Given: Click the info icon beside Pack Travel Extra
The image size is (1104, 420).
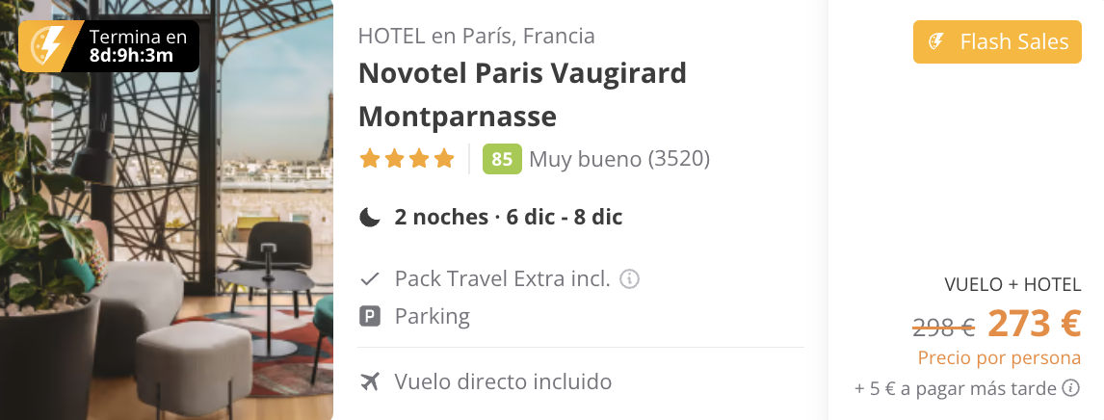Looking at the screenshot, I should click(630, 279).
